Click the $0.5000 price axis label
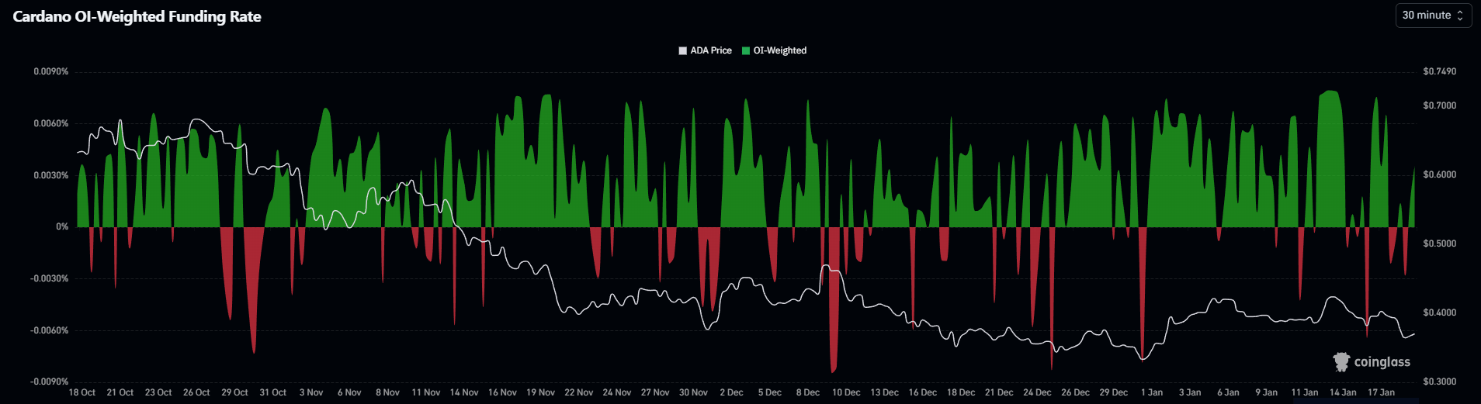The height and width of the screenshot is (404, 1481). 1440,243
